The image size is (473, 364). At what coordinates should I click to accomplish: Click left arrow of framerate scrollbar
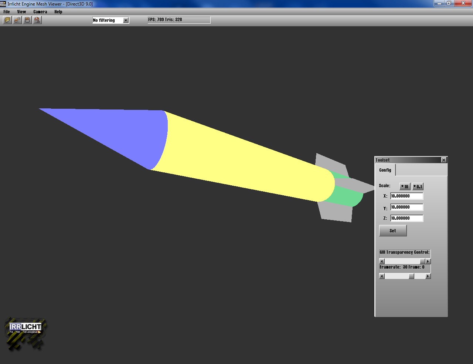382,276
